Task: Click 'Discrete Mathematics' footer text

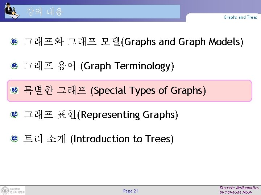Action: pyautogui.click(x=239, y=188)
